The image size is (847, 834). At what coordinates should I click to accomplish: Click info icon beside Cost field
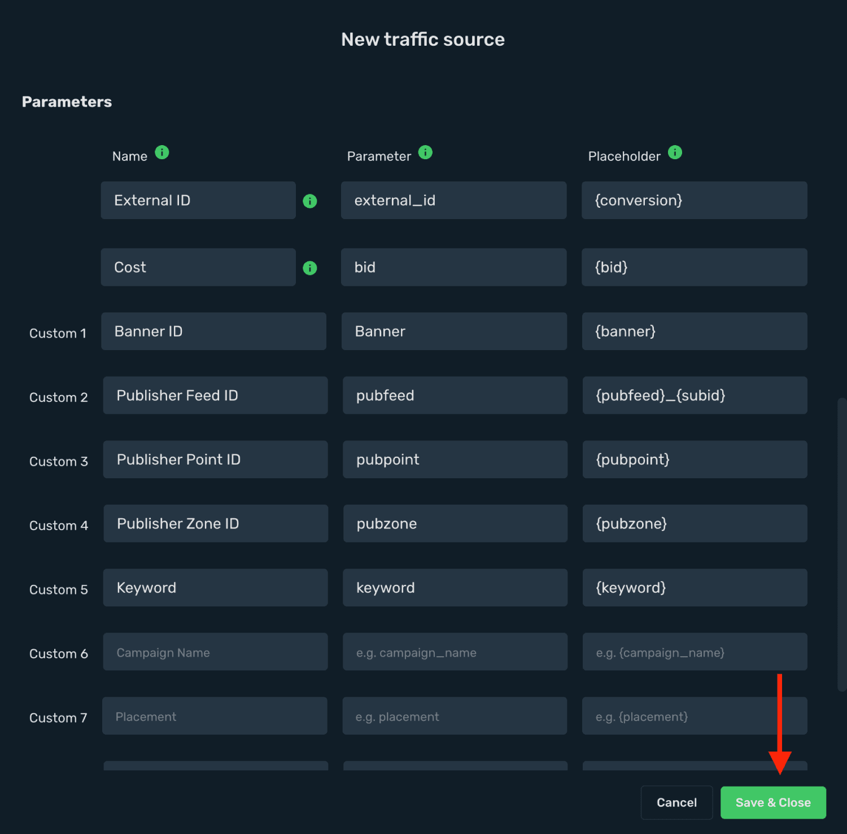[310, 268]
